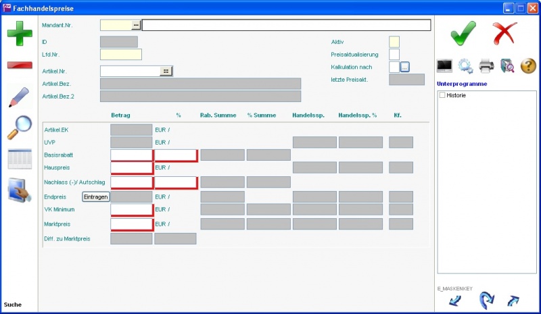Click the circular refresh arrow icon
Viewport: 541px width, 314px height.
click(486, 299)
